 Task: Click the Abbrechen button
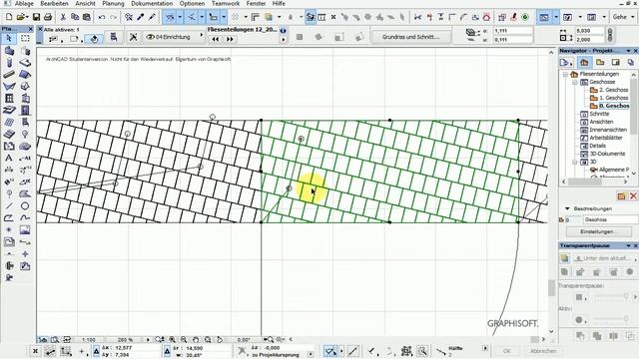point(543,351)
